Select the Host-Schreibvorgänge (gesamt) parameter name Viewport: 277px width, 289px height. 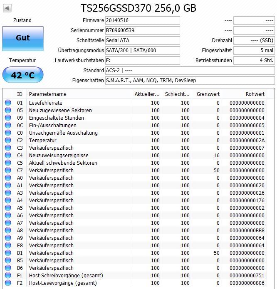tap(66, 276)
